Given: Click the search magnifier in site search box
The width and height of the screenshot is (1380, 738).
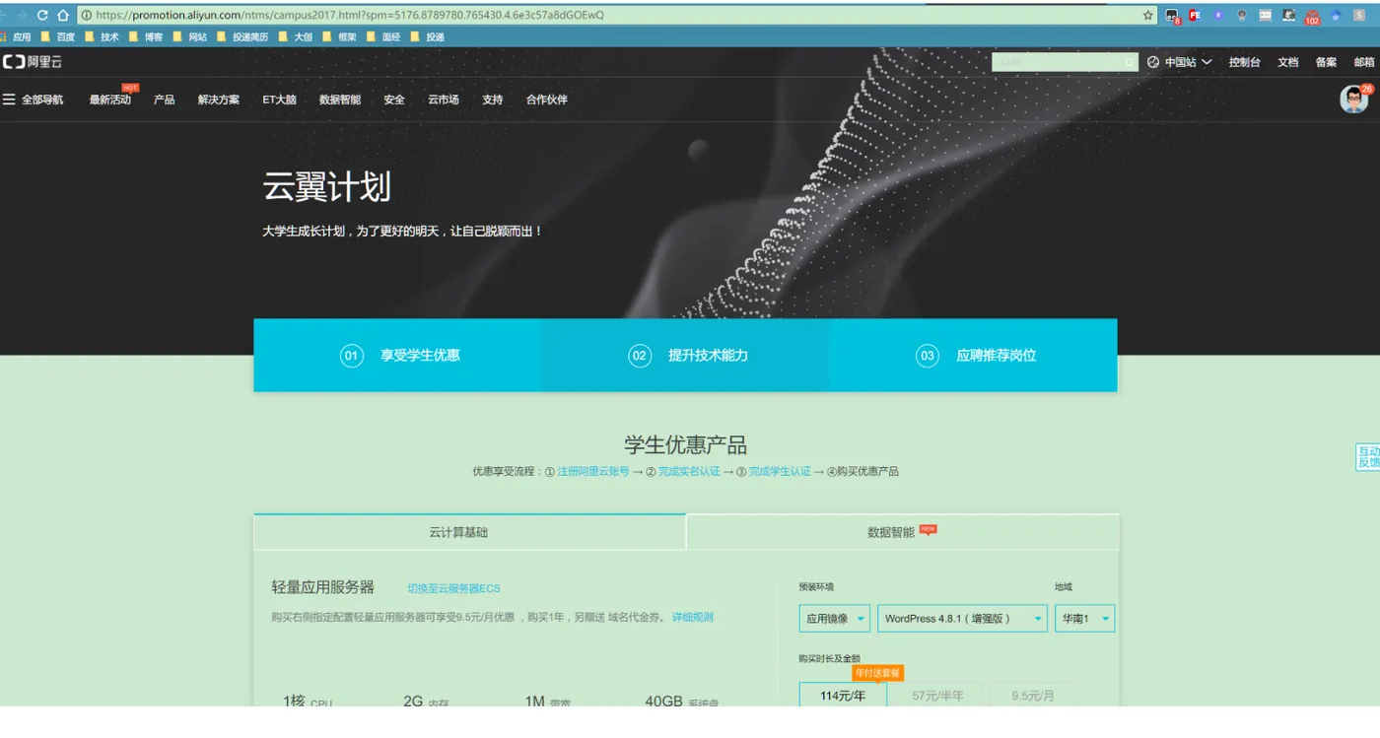Looking at the screenshot, I should point(1130,62).
